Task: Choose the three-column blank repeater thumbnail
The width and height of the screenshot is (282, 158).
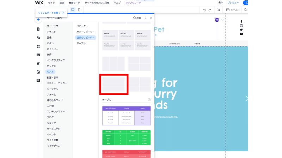Action: [x=114, y=64]
